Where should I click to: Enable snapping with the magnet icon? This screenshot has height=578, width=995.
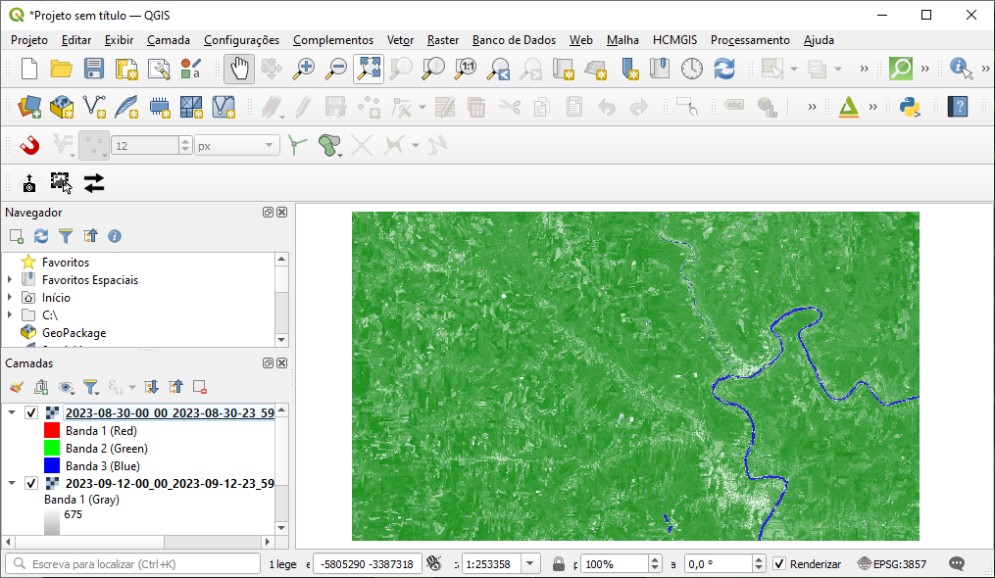29,145
